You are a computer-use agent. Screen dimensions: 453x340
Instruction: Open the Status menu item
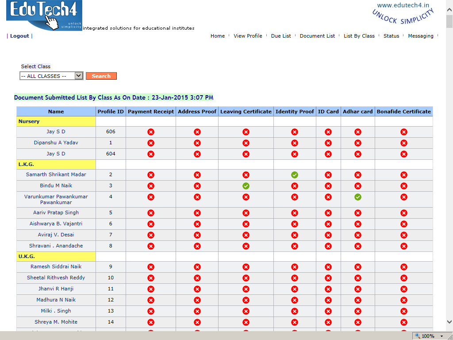click(x=391, y=36)
